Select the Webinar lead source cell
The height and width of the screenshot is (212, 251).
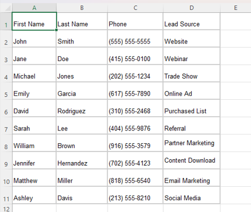coord(192,56)
